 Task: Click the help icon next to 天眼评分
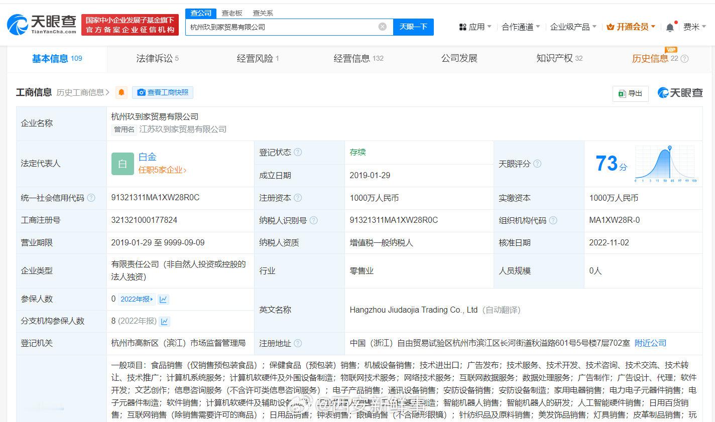[537, 164]
